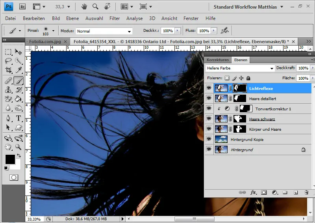315x223 pixels.
Task: Delete layer with trash icon
Action: click(306, 192)
